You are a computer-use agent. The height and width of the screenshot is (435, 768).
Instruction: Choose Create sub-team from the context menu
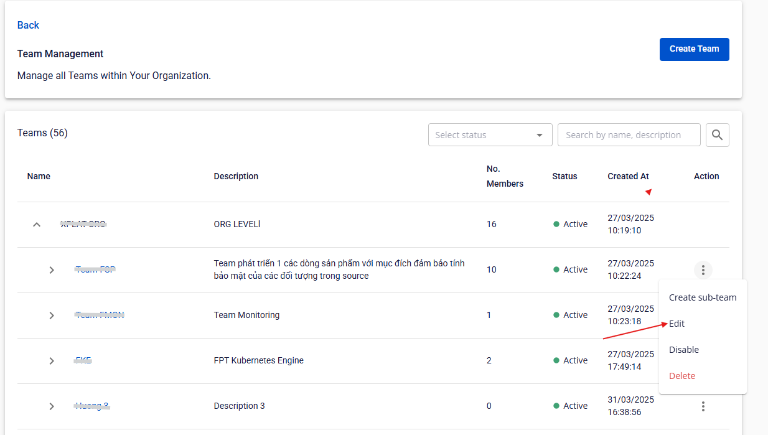pyautogui.click(x=702, y=297)
